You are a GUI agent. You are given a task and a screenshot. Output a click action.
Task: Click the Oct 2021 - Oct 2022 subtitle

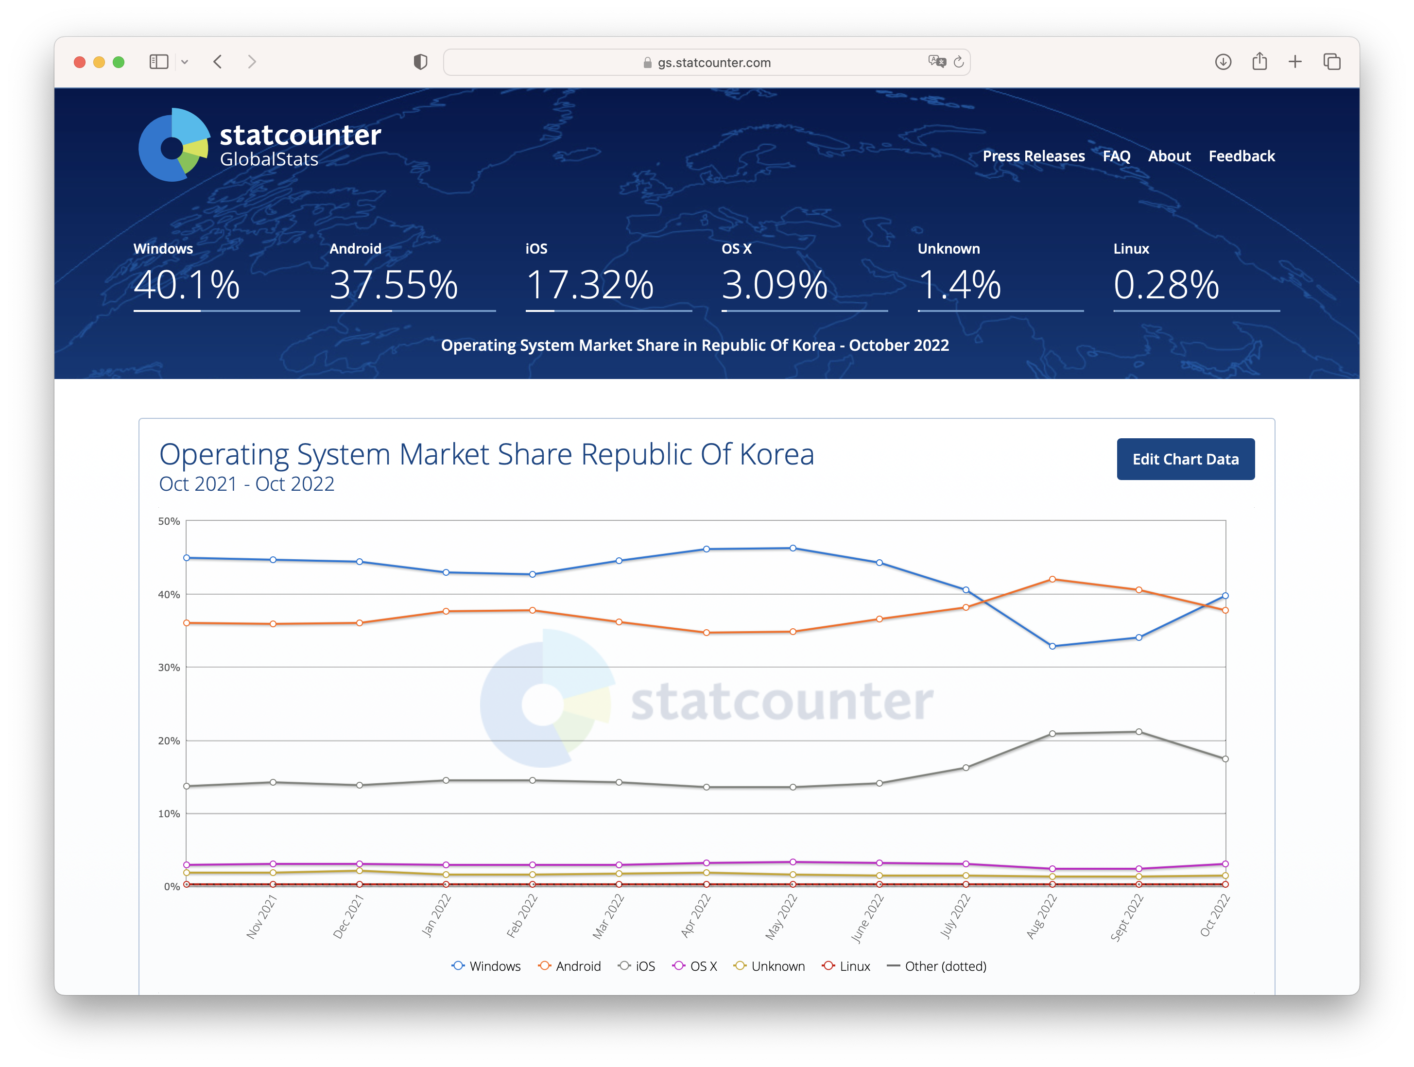pos(247,484)
